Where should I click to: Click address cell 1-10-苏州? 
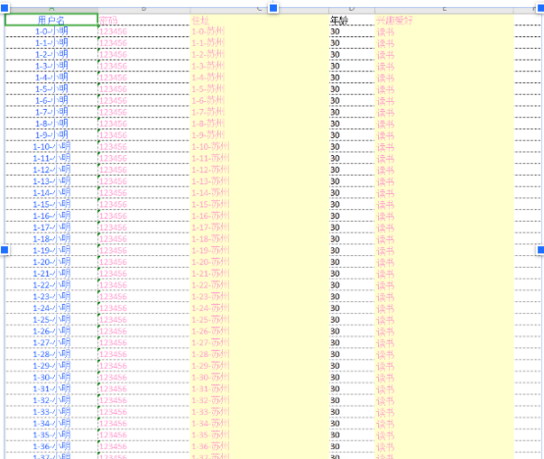(259, 146)
